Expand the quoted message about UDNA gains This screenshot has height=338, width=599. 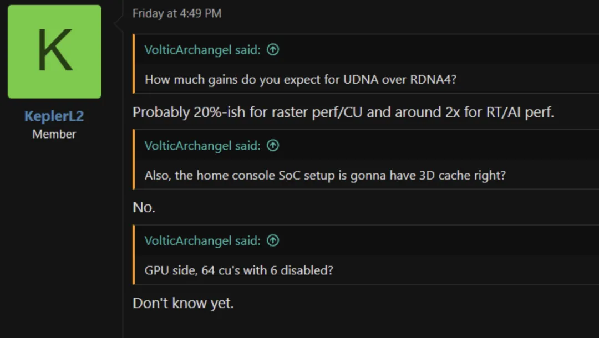coord(299,79)
